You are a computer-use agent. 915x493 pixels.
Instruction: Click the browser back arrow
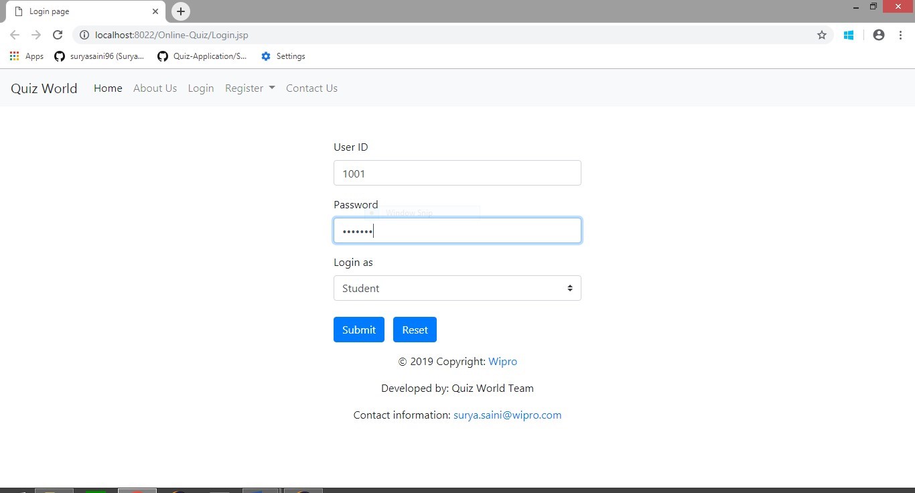tap(15, 35)
